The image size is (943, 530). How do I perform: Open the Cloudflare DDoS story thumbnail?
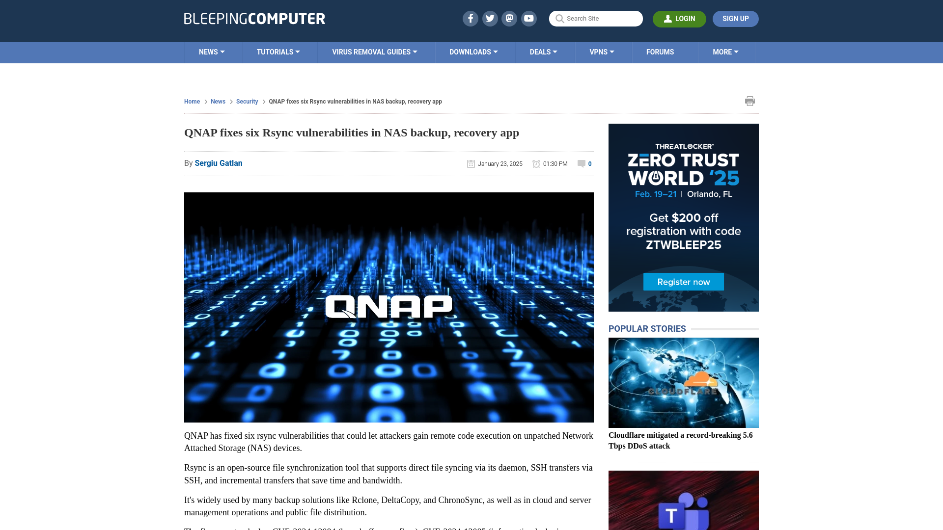pyautogui.click(x=683, y=382)
